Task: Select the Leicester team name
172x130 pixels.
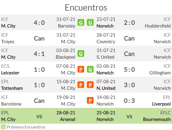Action: pos(10,73)
